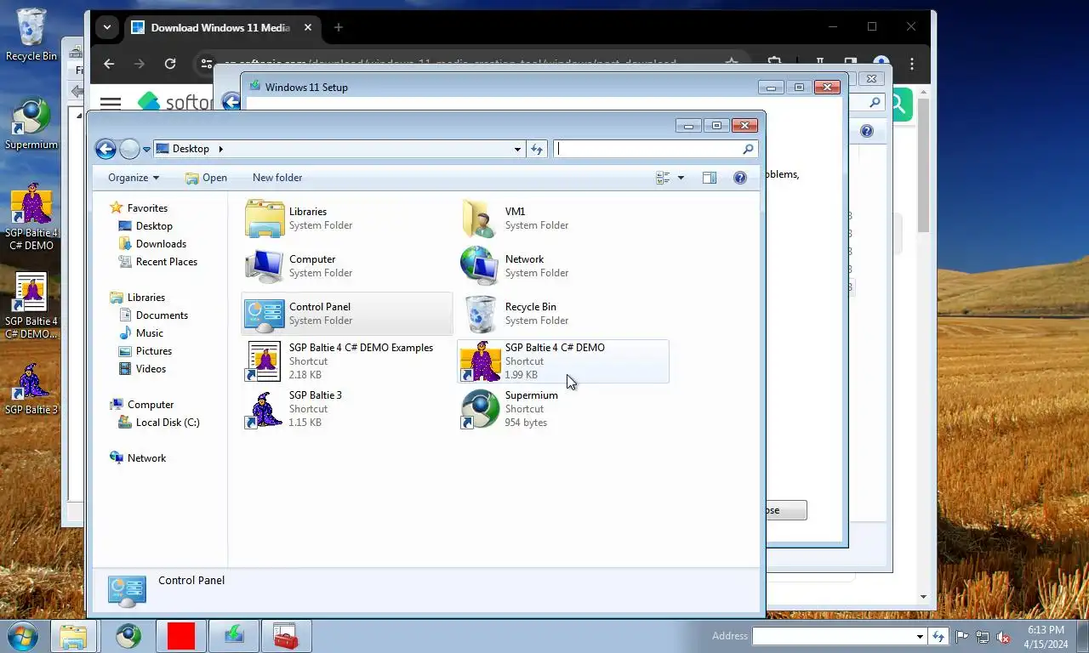The image size is (1089, 653).
Task: Open Favorites group in navigation pane
Action: tap(147, 208)
